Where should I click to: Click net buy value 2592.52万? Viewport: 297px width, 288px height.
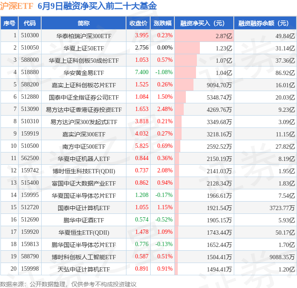coord(219,147)
